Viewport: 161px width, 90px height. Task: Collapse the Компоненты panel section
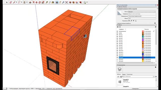click(117, 65)
